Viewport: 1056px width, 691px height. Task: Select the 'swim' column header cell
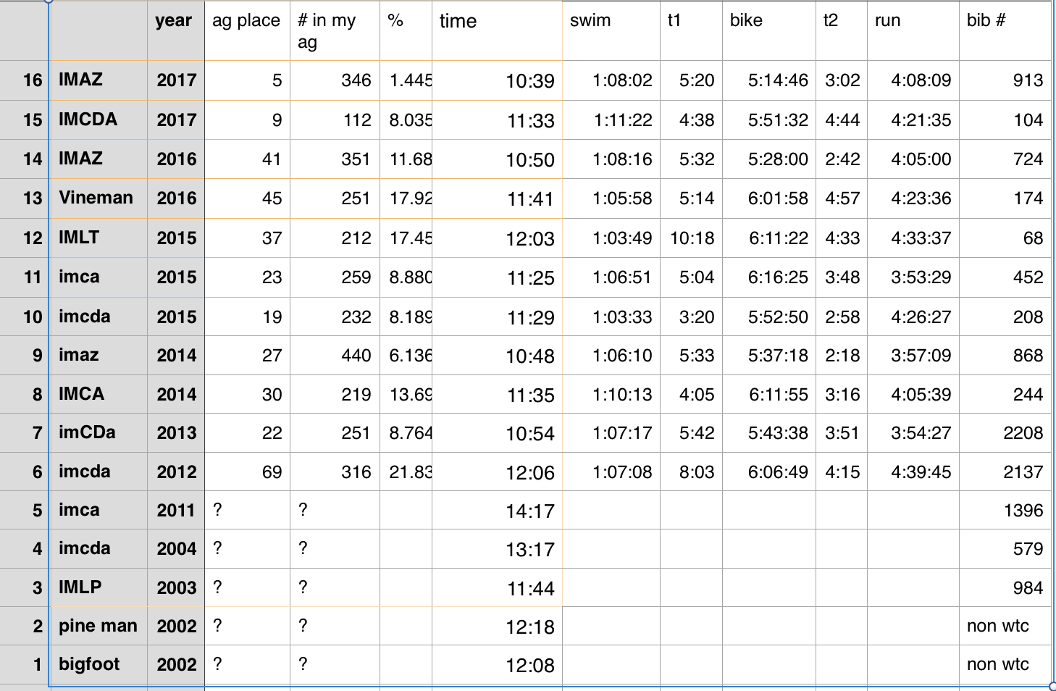point(611,30)
